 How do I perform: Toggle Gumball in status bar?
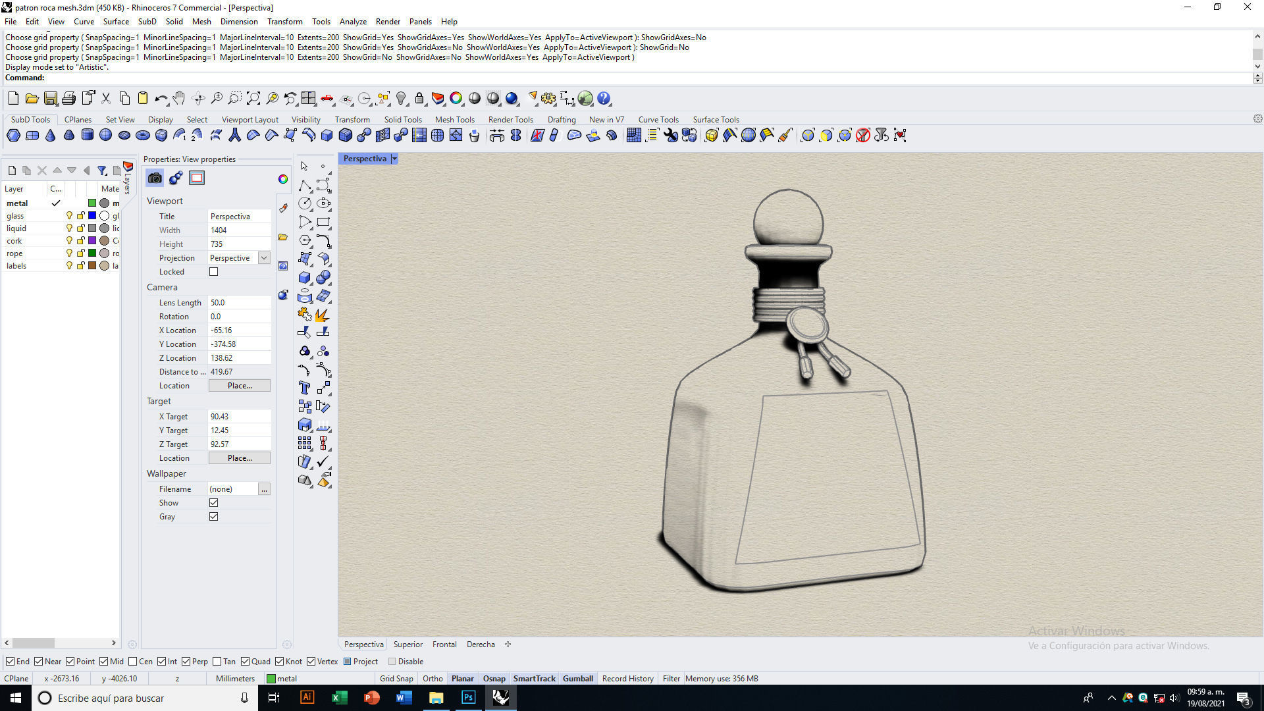coord(578,679)
